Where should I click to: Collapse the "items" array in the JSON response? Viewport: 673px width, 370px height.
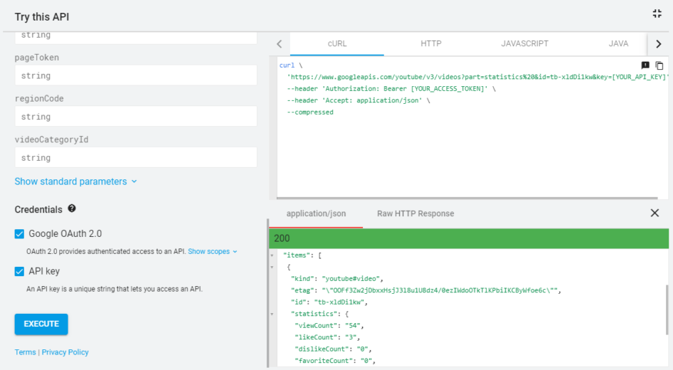coord(272,255)
